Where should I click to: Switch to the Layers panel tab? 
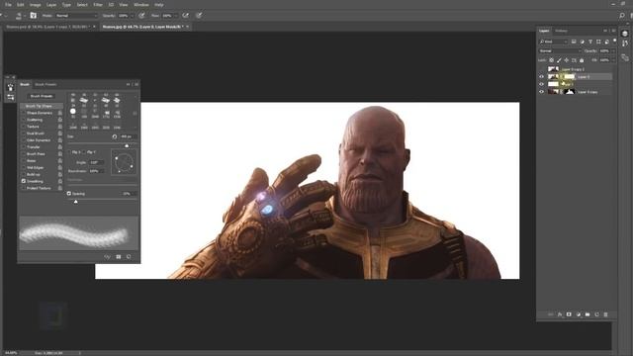click(x=544, y=31)
